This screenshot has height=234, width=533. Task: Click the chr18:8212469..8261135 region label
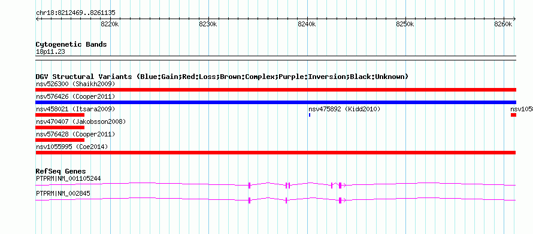[x=75, y=13]
